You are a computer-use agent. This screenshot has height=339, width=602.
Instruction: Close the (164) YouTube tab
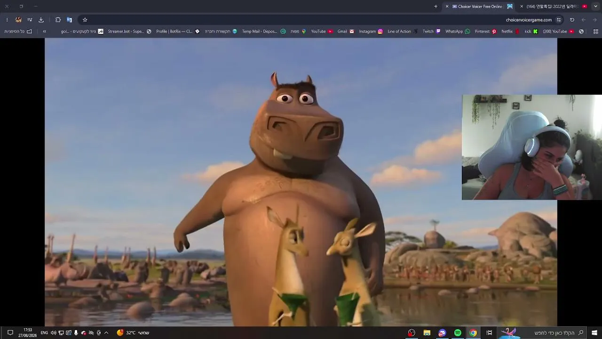point(522,7)
